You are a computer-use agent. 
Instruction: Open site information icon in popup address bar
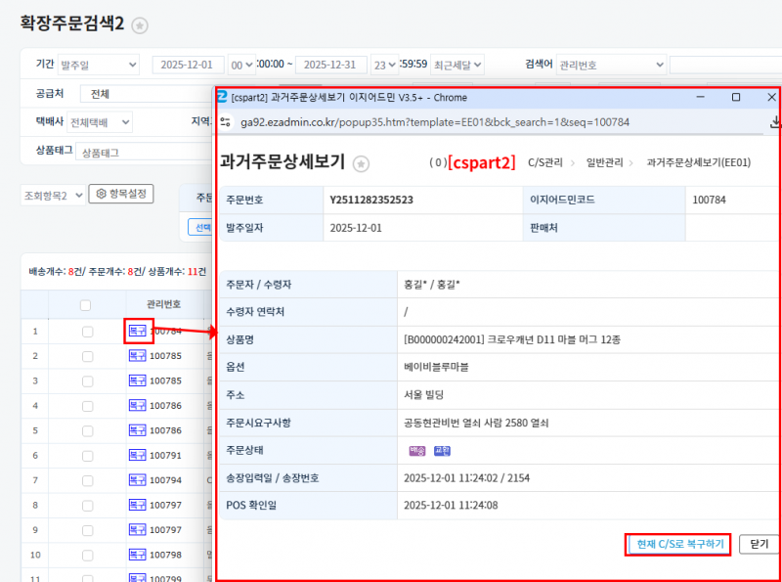(x=226, y=122)
